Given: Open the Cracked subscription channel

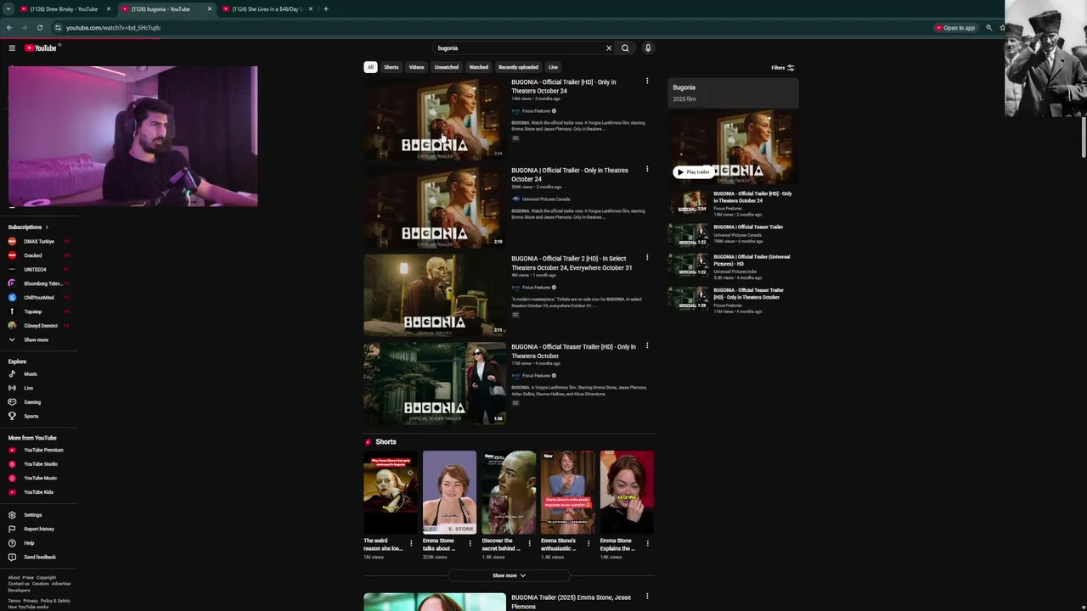Looking at the screenshot, I should (x=33, y=255).
